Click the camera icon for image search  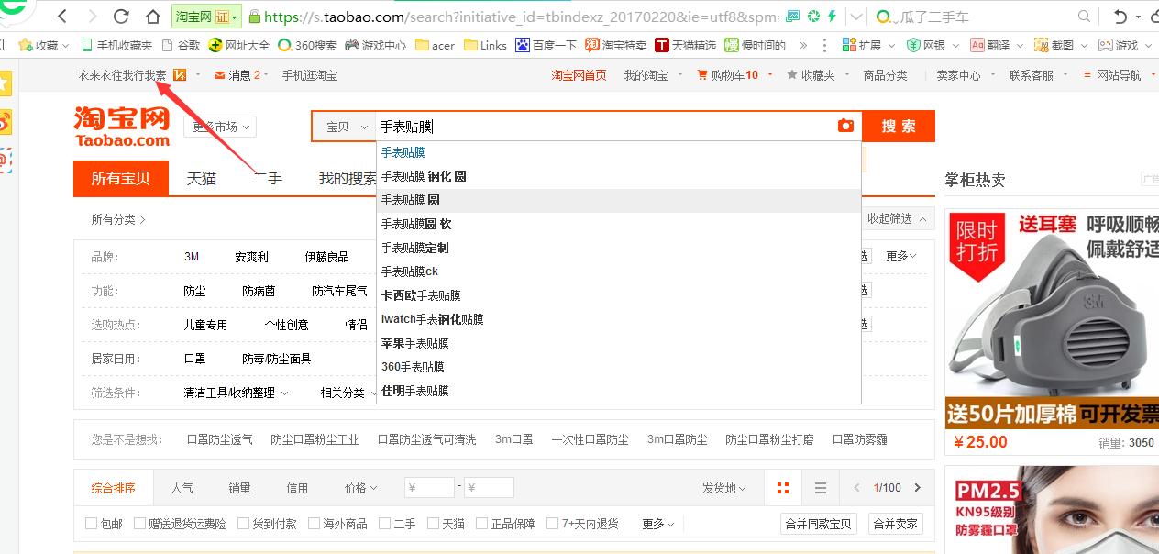(844, 126)
